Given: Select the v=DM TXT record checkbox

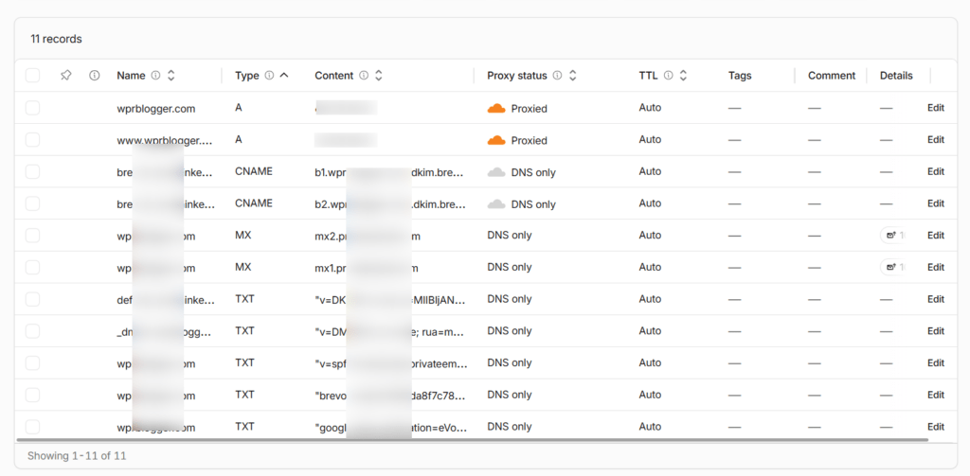Looking at the screenshot, I should (x=32, y=331).
